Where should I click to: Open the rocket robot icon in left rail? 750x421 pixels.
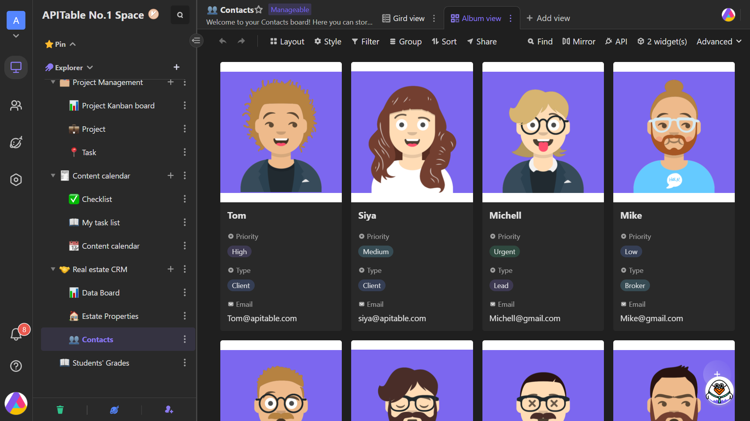[x=16, y=142]
